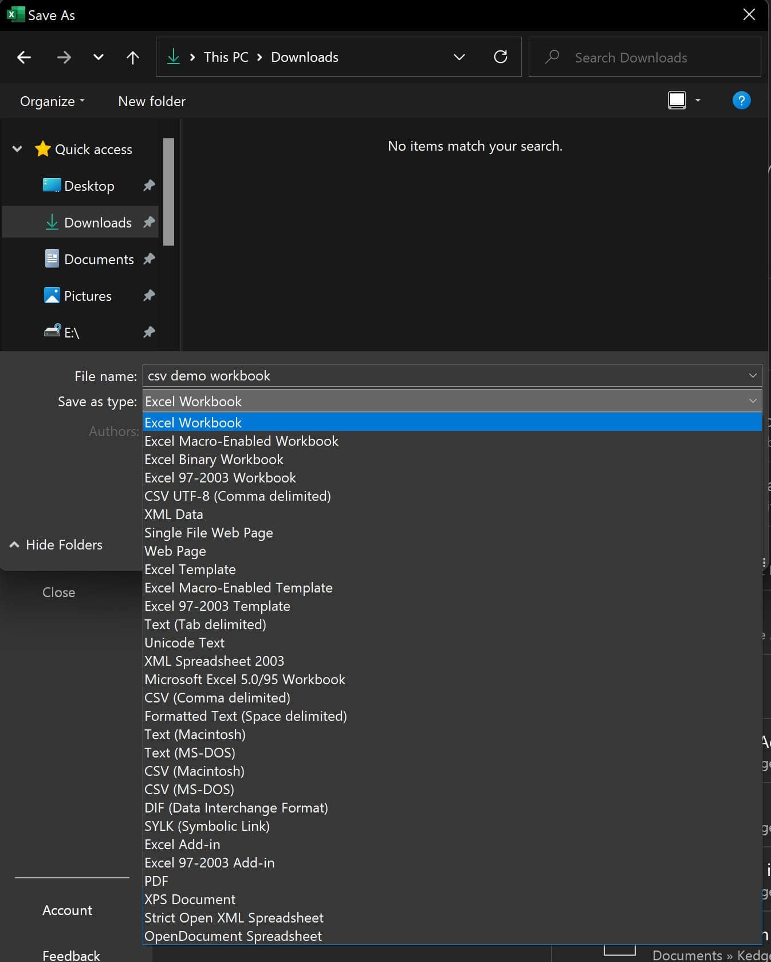Choose Excel 97-2003 Workbook type
Screen dimensions: 771x962
point(452,478)
